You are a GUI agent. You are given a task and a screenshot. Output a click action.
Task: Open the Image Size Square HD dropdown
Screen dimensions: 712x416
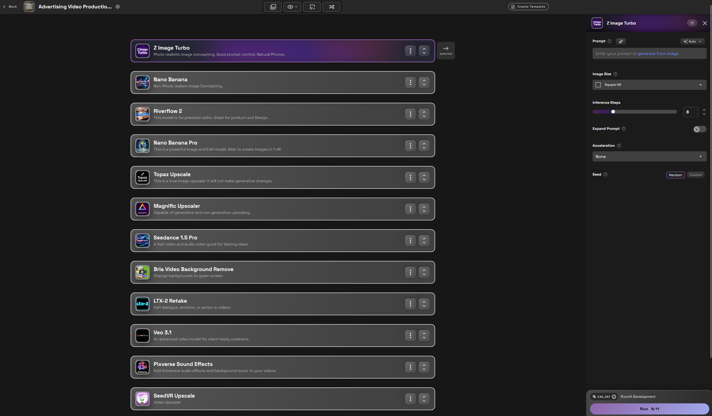(x=649, y=85)
